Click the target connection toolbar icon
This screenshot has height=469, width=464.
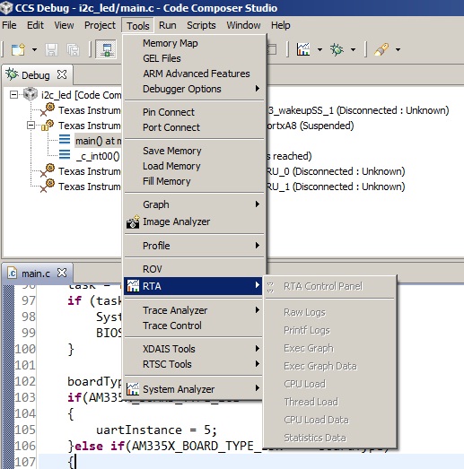(107, 49)
